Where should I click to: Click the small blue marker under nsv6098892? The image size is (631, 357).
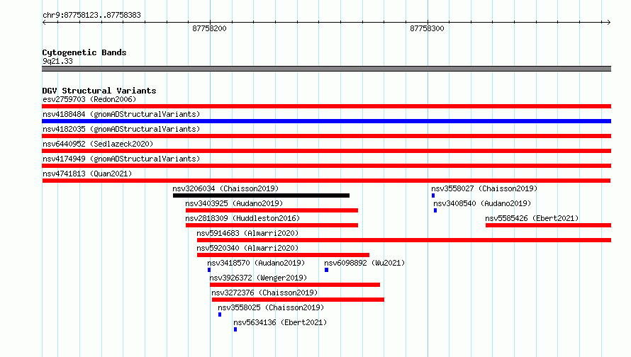(x=326, y=270)
